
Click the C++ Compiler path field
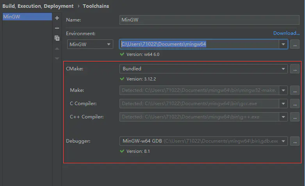pyautogui.click(x=199, y=117)
